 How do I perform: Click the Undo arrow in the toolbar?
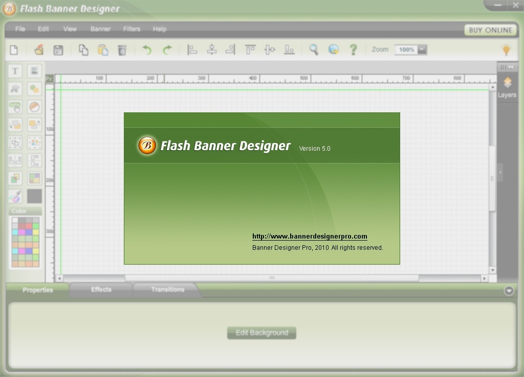coord(147,50)
